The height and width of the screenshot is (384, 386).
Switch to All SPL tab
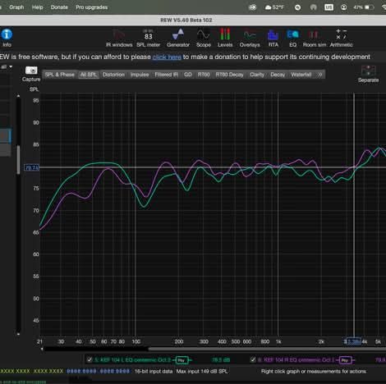88,75
